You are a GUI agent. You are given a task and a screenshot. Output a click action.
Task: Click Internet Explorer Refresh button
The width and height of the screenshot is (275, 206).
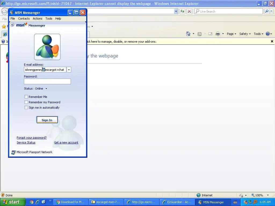coord(182,11)
